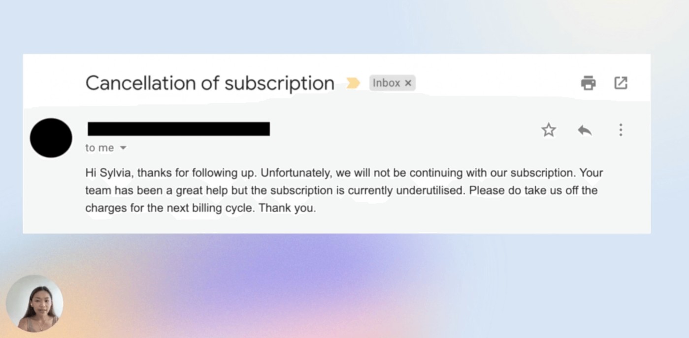This screenshot has height=338, width=689.
Task: Expand recipient details arrow beside "to me"
Action: (123, 148)
